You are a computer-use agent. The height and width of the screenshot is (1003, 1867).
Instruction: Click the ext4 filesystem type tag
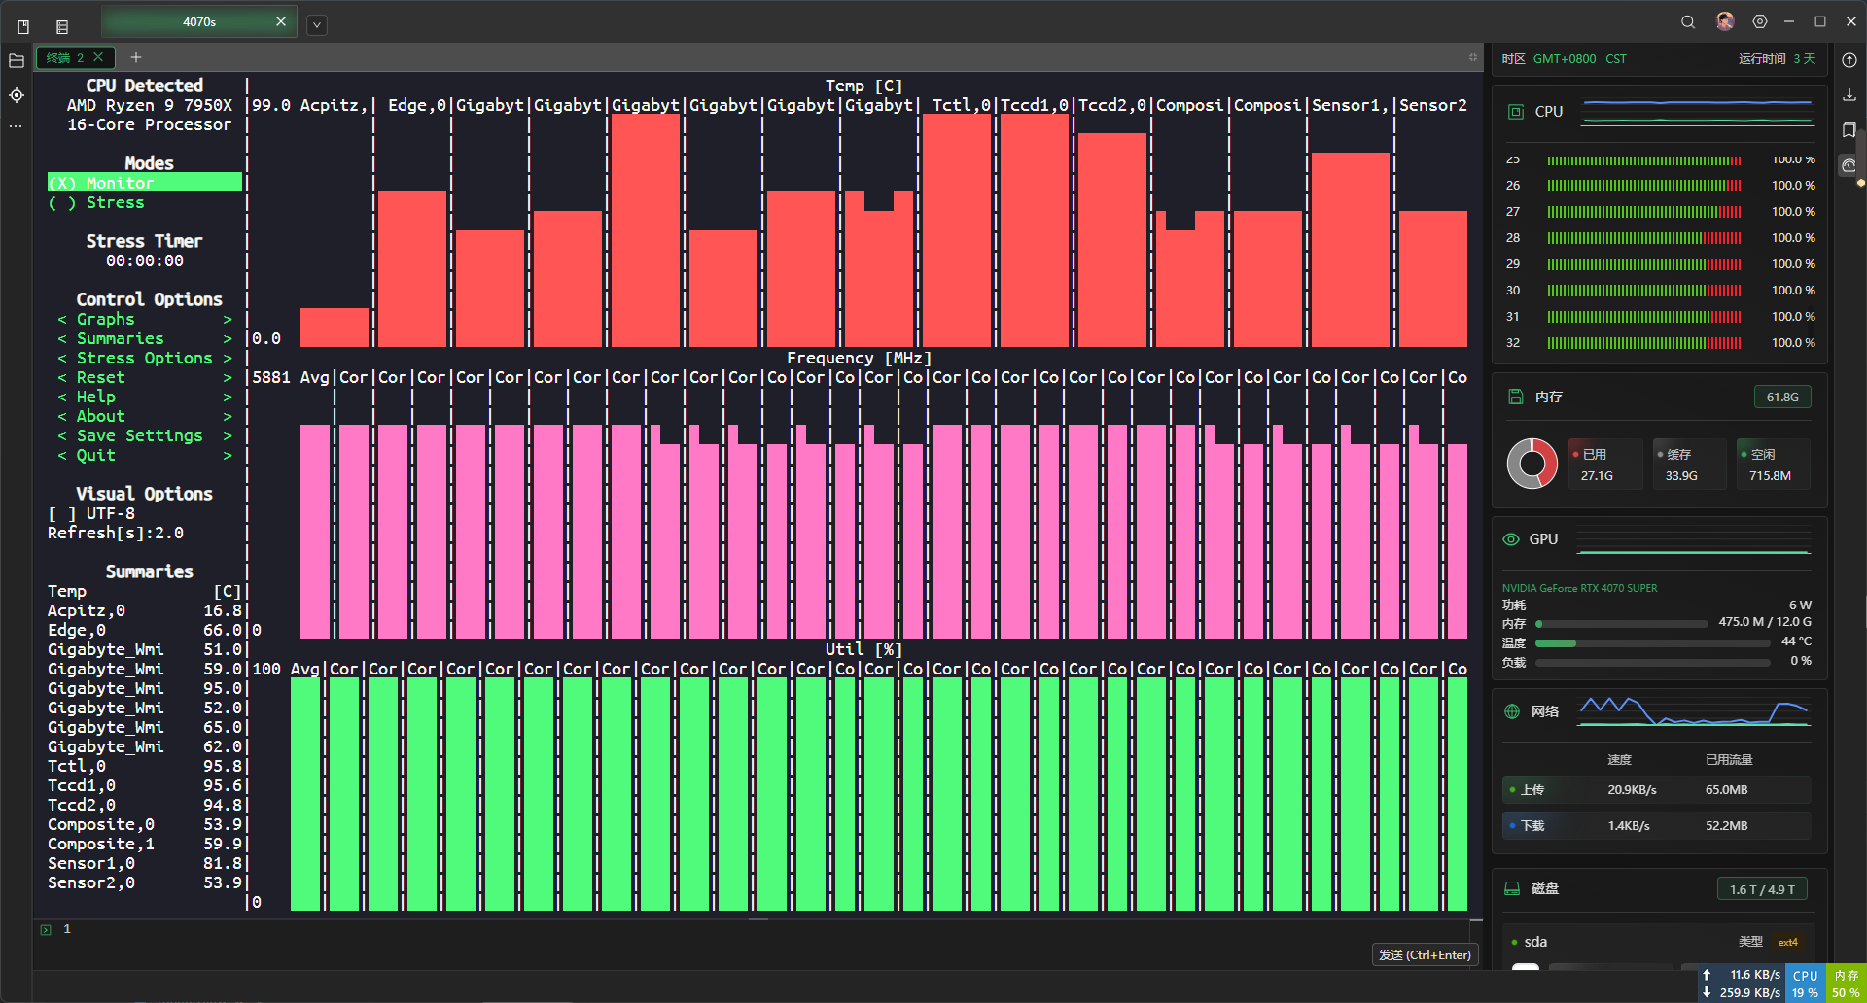click(1787, 942)
